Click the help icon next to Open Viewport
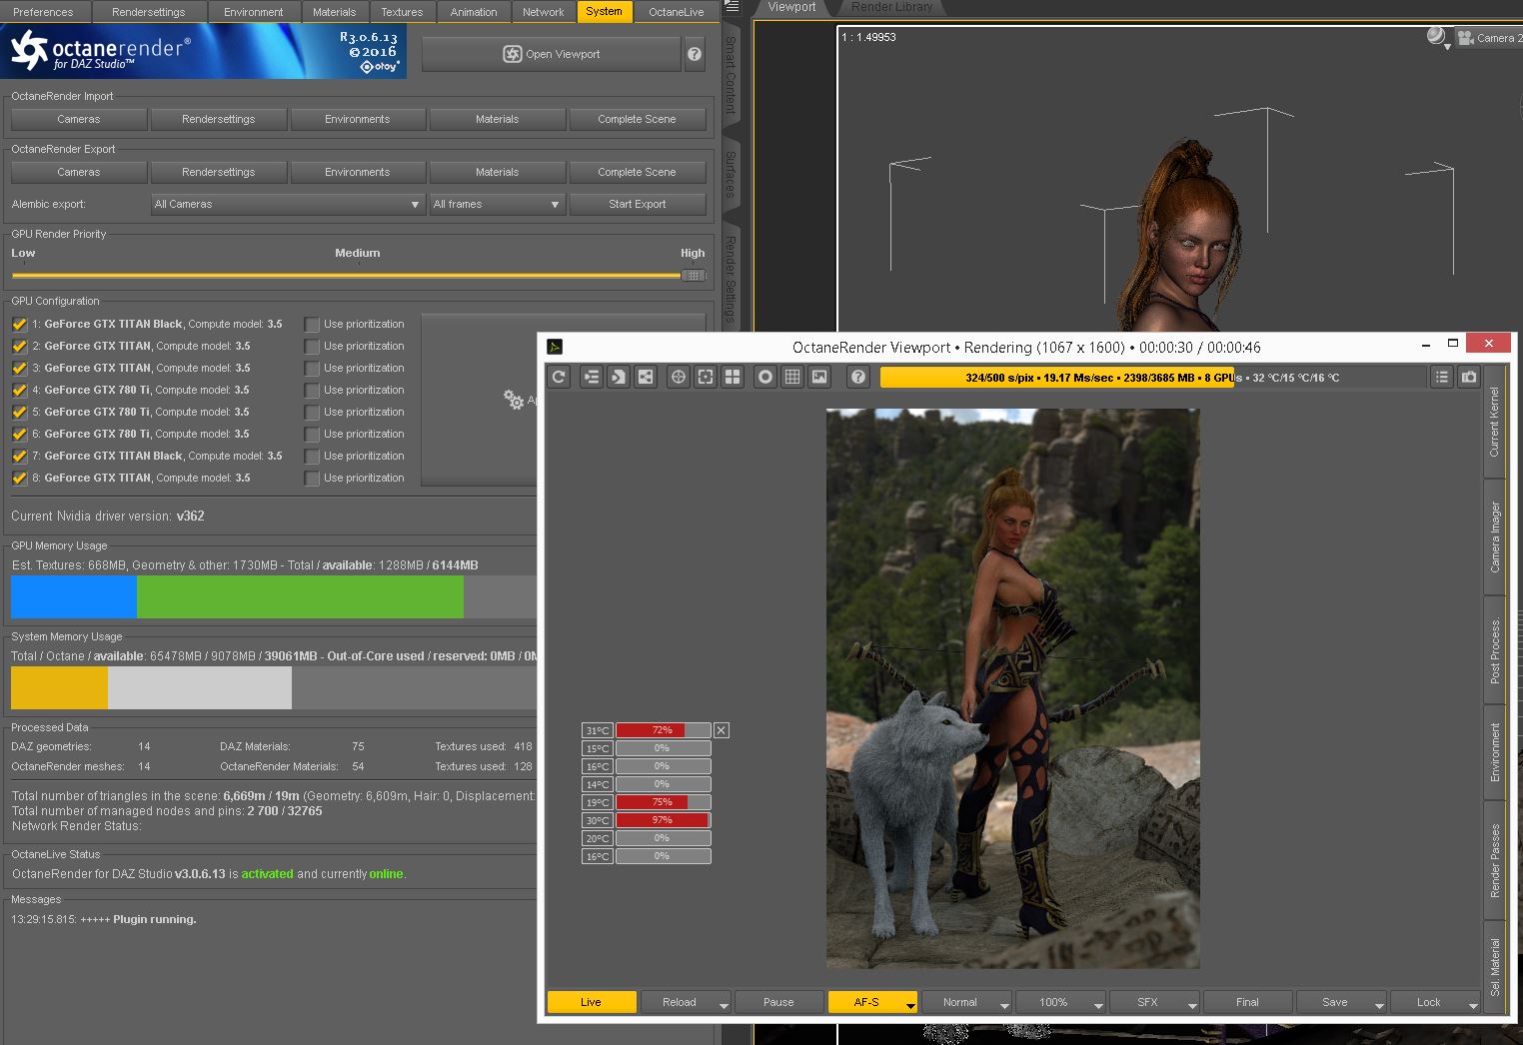The height and width of the screenshot is (1045, 1523). [695, 54]
